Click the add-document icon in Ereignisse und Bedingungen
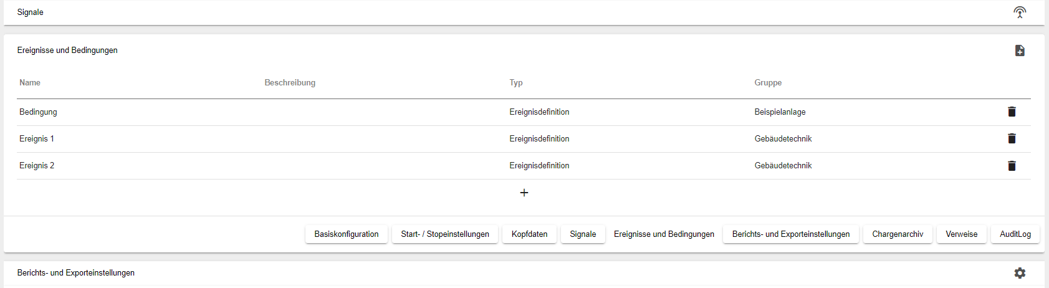 point(1020,50)
